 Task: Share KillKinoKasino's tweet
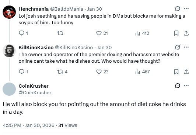(186, 72)
